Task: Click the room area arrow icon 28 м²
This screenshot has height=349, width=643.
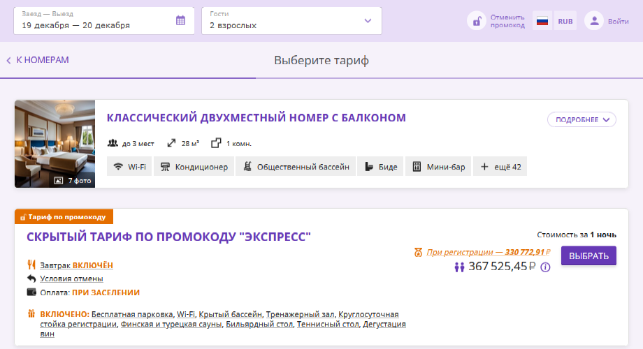Action: 171,143
